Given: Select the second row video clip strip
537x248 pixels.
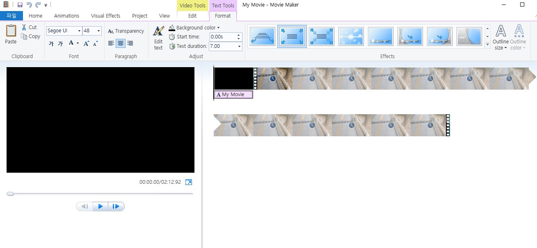Looking at the screenshot, I should click(331, 125).
